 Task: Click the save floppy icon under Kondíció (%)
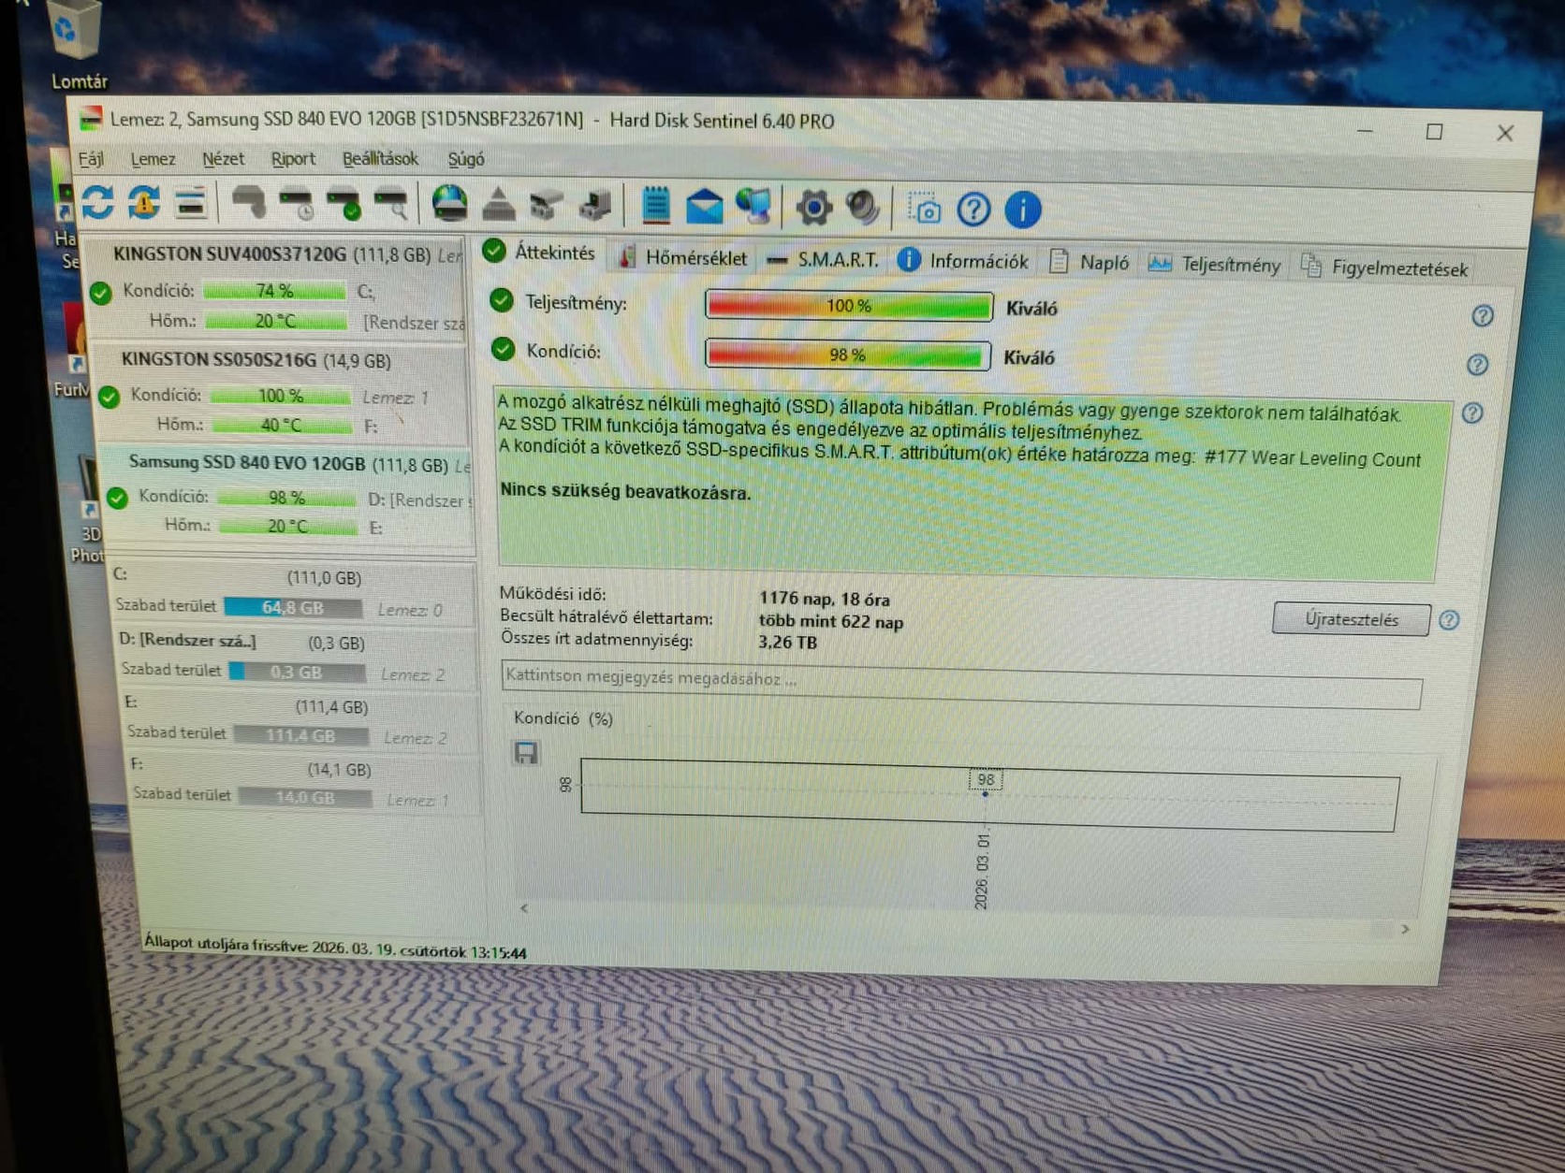click(526, 753)
